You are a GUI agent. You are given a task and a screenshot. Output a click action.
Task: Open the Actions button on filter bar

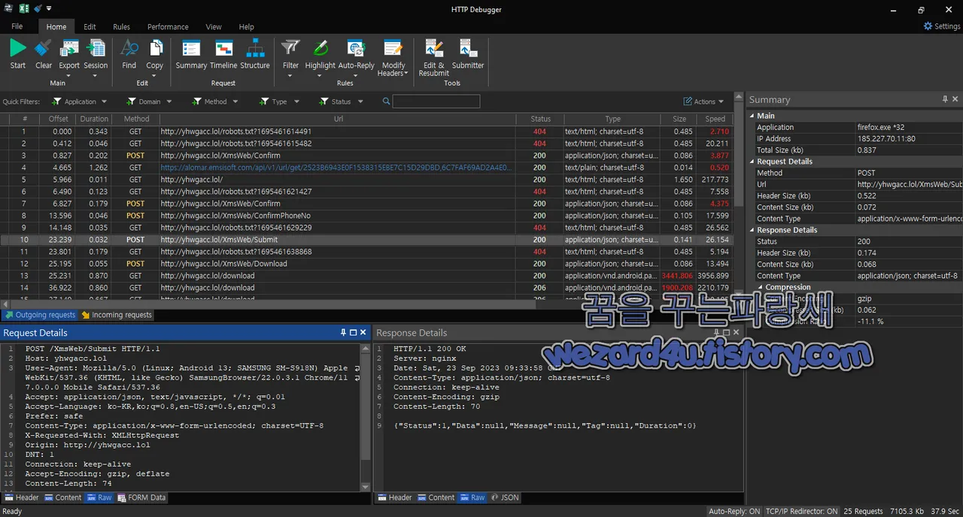click(x=703, y=101)
